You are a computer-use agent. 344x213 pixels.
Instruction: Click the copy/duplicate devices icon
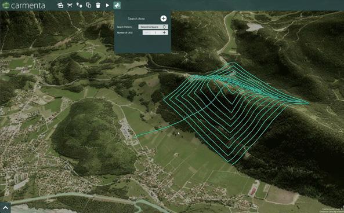pyautogui.click(x=88, y=5)
